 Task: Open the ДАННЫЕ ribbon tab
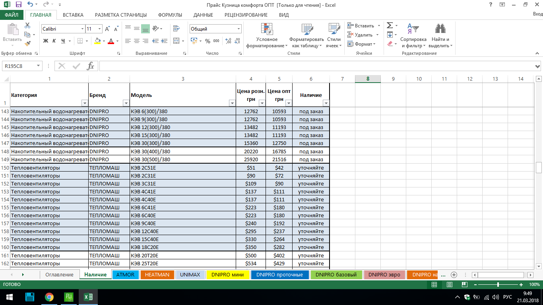pos(203,15)
